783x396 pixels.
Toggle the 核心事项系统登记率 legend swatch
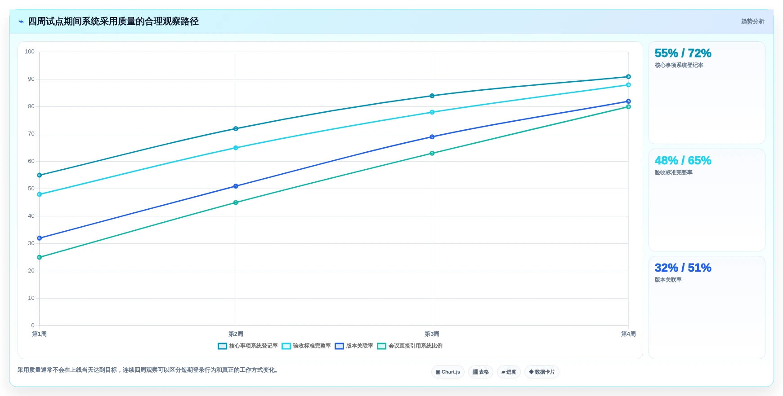[222, 346]
